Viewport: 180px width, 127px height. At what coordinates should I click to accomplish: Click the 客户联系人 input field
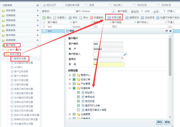click(x=108, y=54)
